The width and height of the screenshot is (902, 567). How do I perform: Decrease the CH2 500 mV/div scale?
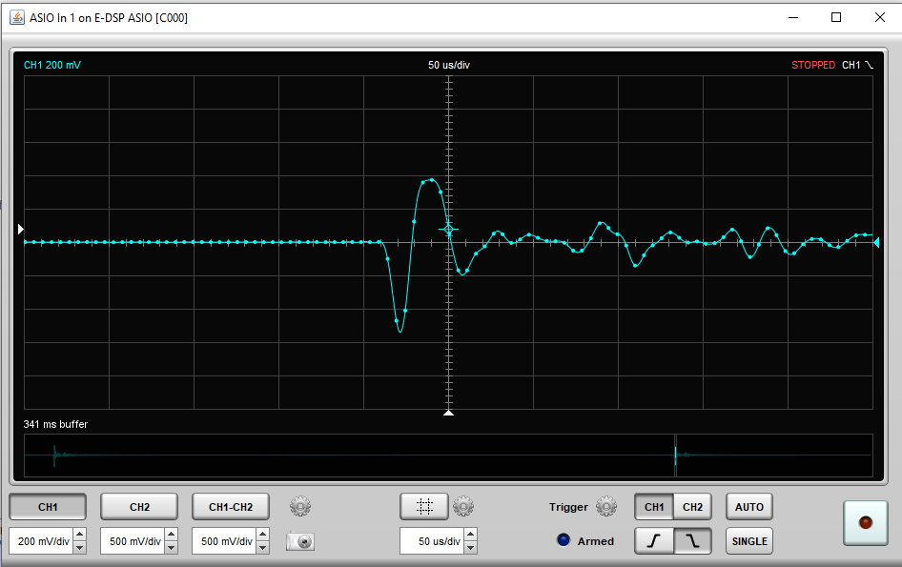pyautogui.click(x=171, y=547)
